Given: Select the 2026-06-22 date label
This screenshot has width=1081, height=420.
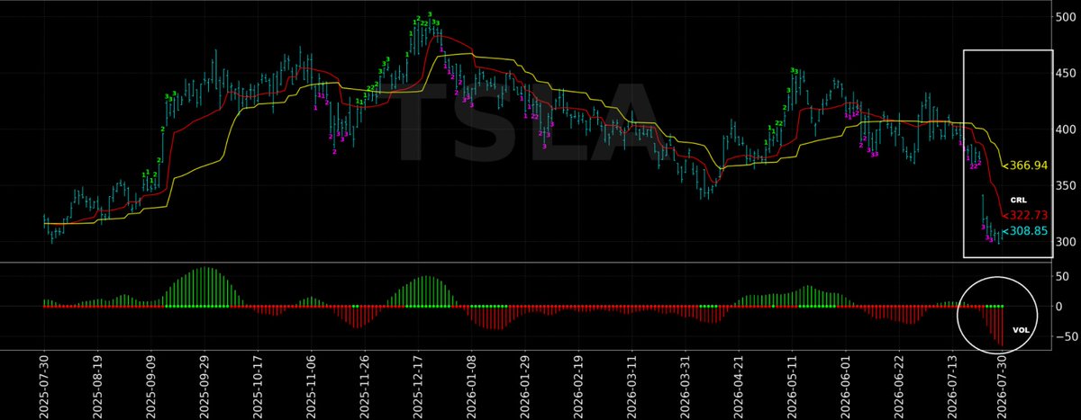Looking at the screenshot, I should pyautogui.click(x=897, y=385).
